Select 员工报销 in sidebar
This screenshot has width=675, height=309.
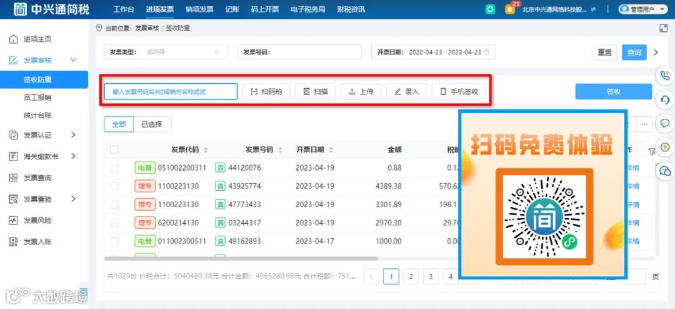coord(37,98)
